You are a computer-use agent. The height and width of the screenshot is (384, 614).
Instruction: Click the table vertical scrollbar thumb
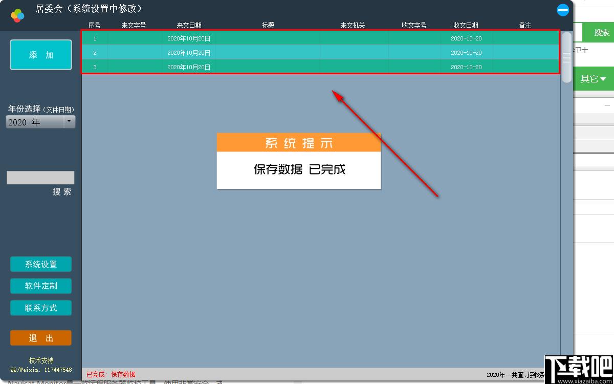point(566,57)
